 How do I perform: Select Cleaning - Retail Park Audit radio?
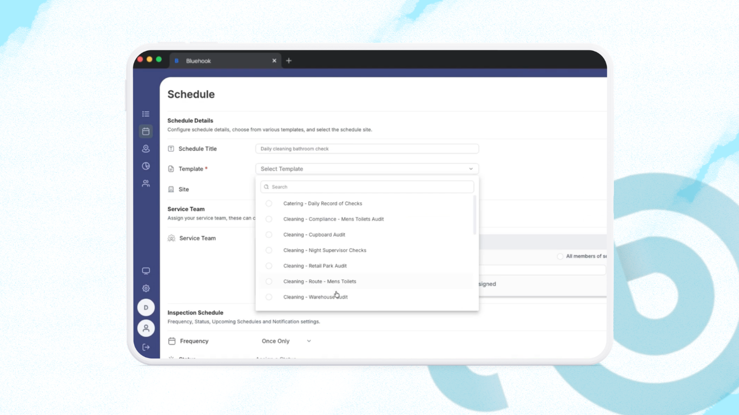pyautogui.click(x=269, y=266)
